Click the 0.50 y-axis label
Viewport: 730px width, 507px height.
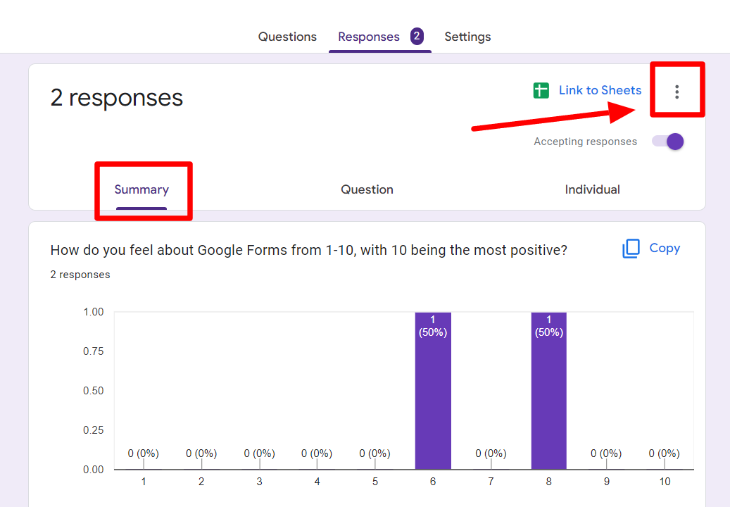tap(93, 391)
